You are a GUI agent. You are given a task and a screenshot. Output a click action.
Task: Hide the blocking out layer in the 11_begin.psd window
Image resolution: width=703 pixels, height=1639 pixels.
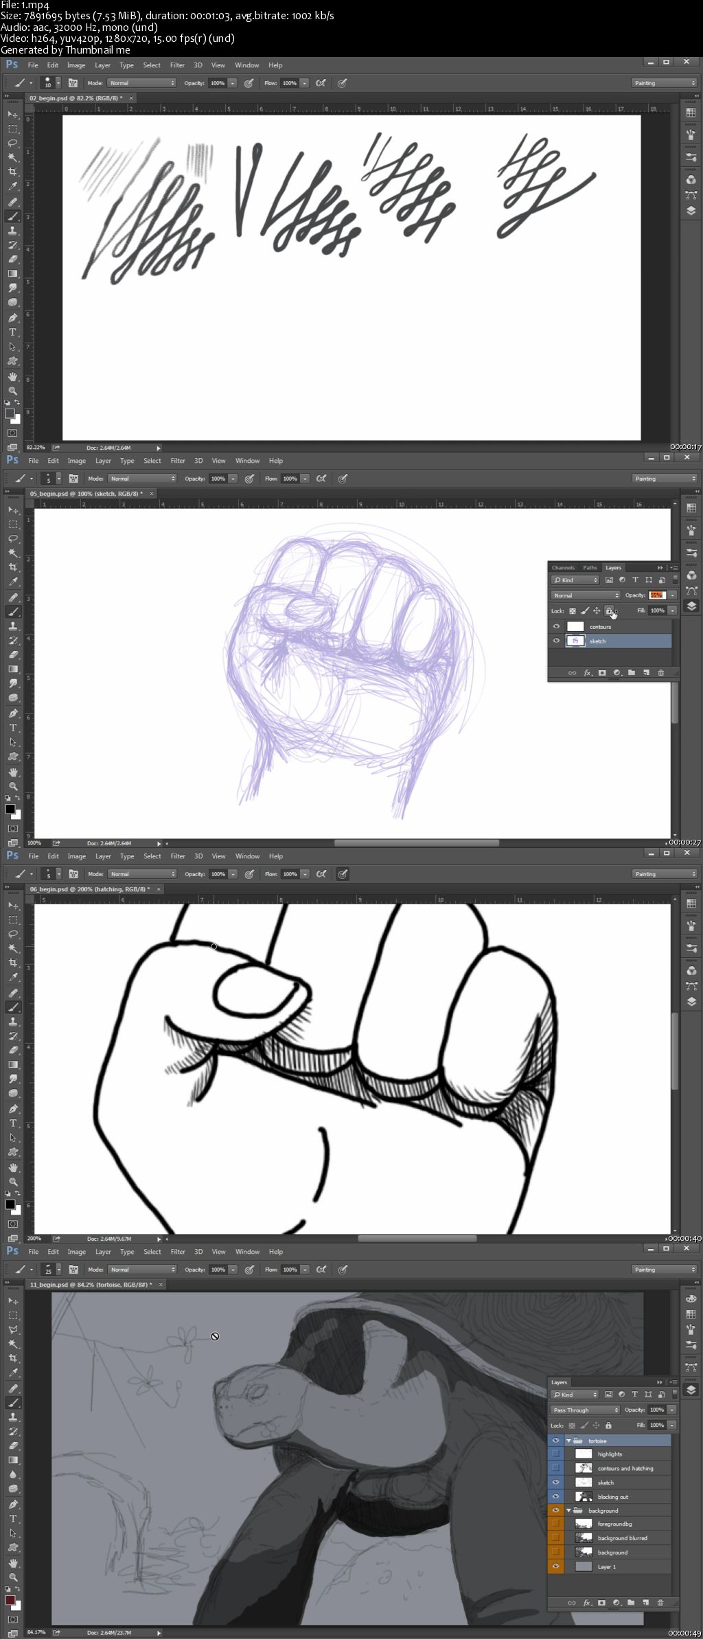(556, 1497)
